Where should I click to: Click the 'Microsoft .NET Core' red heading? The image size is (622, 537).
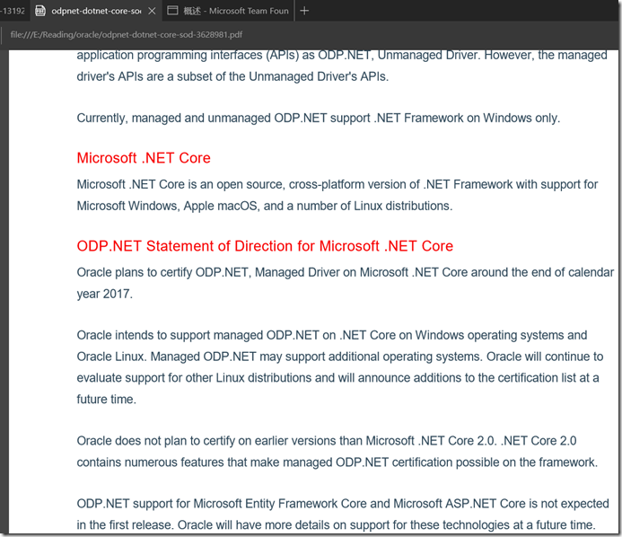[144, 158]
